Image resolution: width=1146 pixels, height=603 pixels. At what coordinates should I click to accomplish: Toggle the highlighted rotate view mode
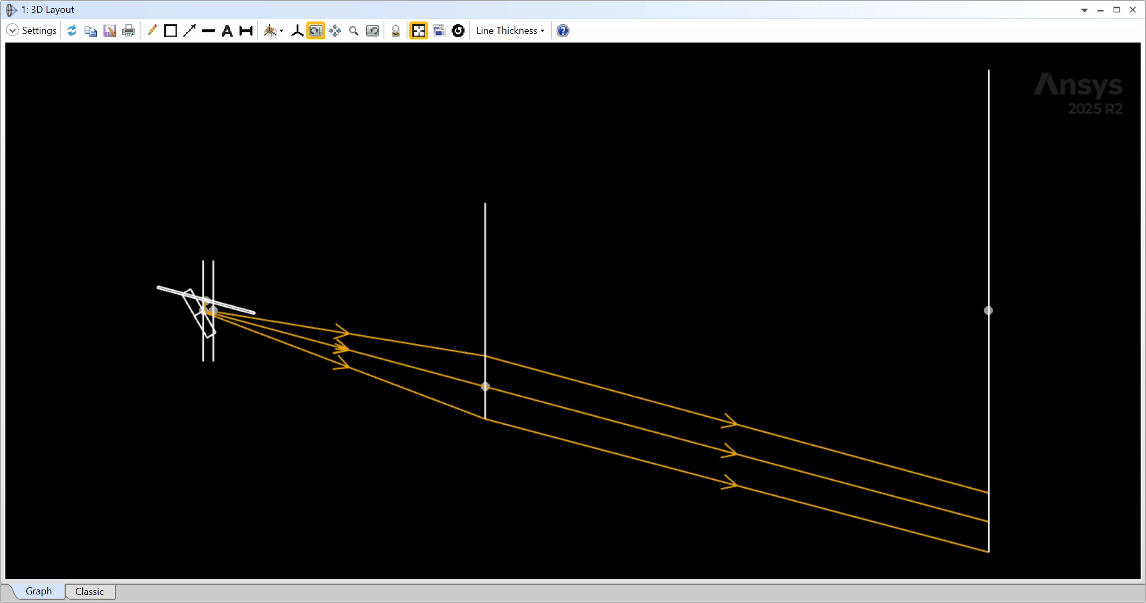(315, 31)
